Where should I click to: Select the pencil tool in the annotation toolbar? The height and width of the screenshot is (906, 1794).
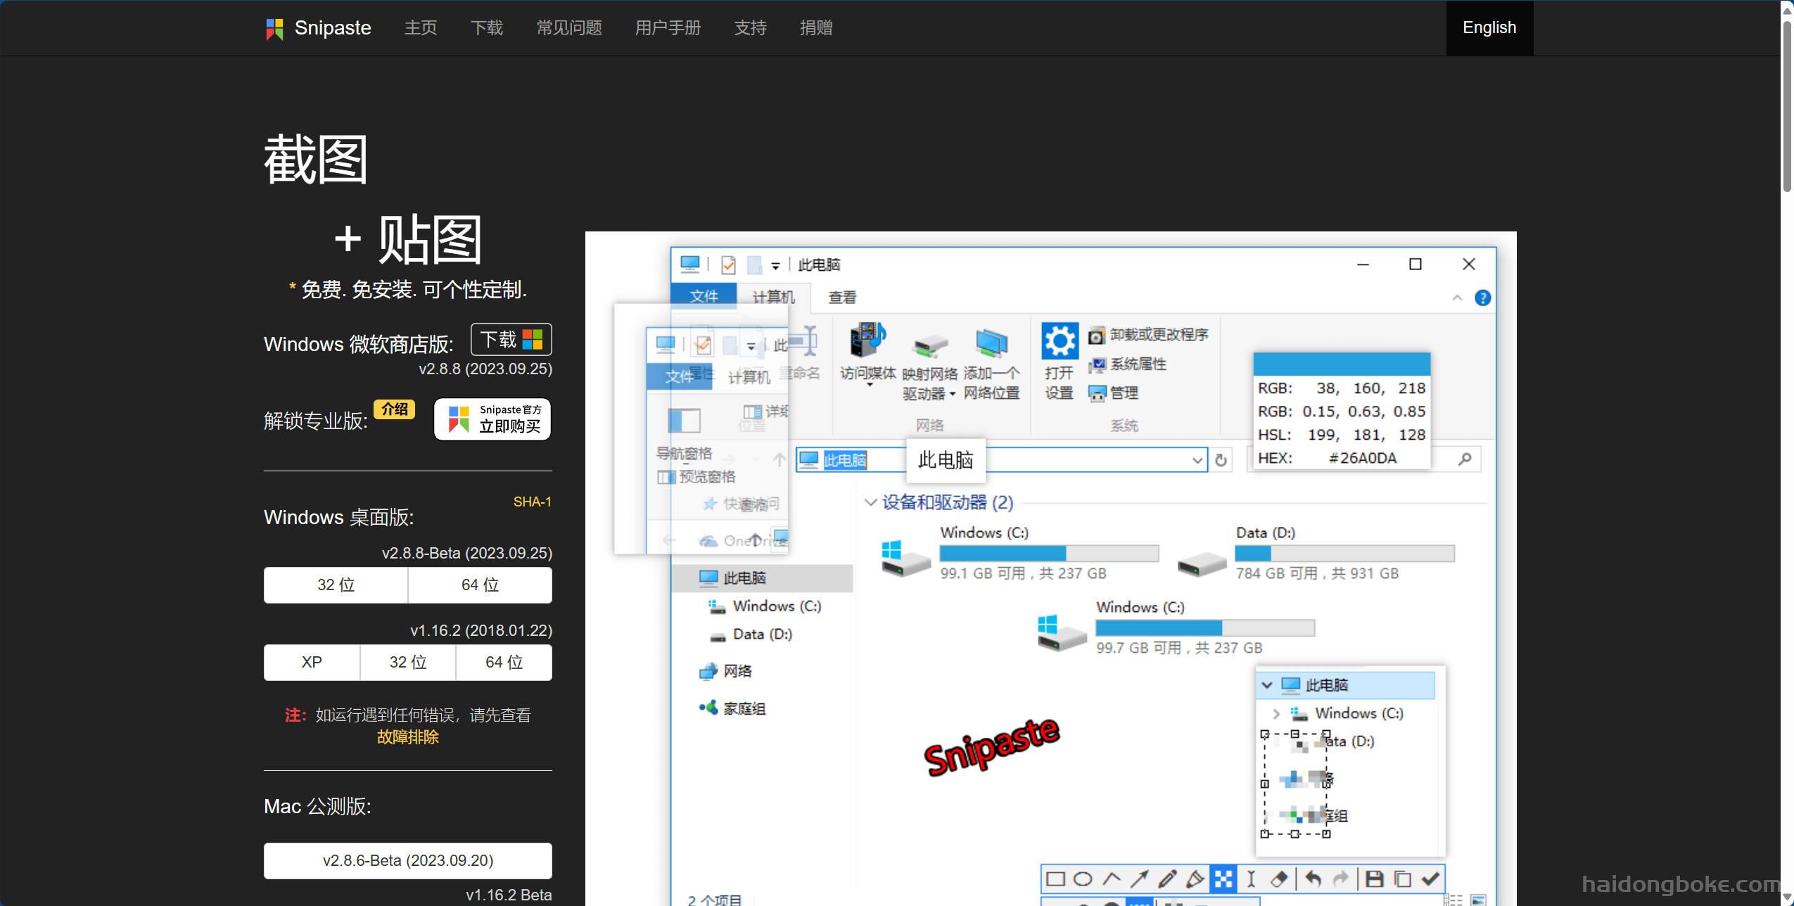1167,879
